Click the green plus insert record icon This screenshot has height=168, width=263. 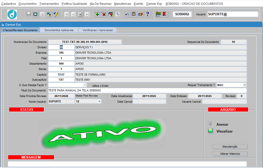97,14
